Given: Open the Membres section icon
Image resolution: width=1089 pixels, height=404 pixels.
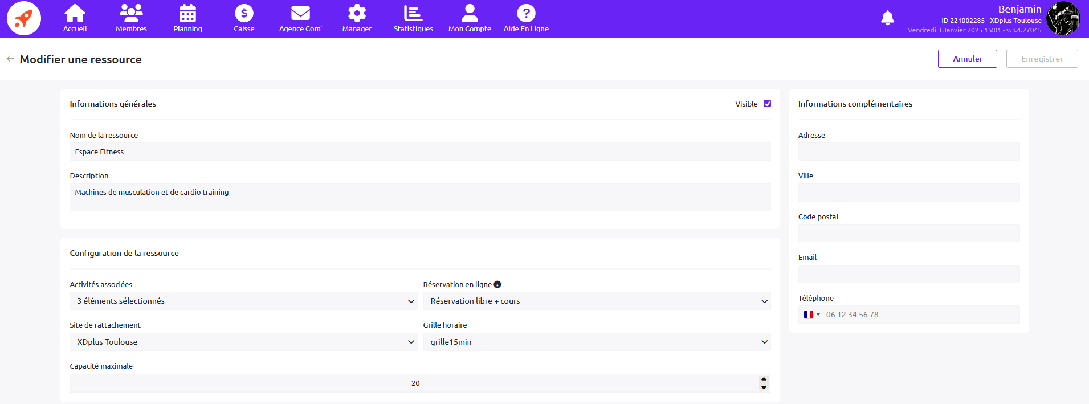Looking at the screenshot, I should (131, 14).
